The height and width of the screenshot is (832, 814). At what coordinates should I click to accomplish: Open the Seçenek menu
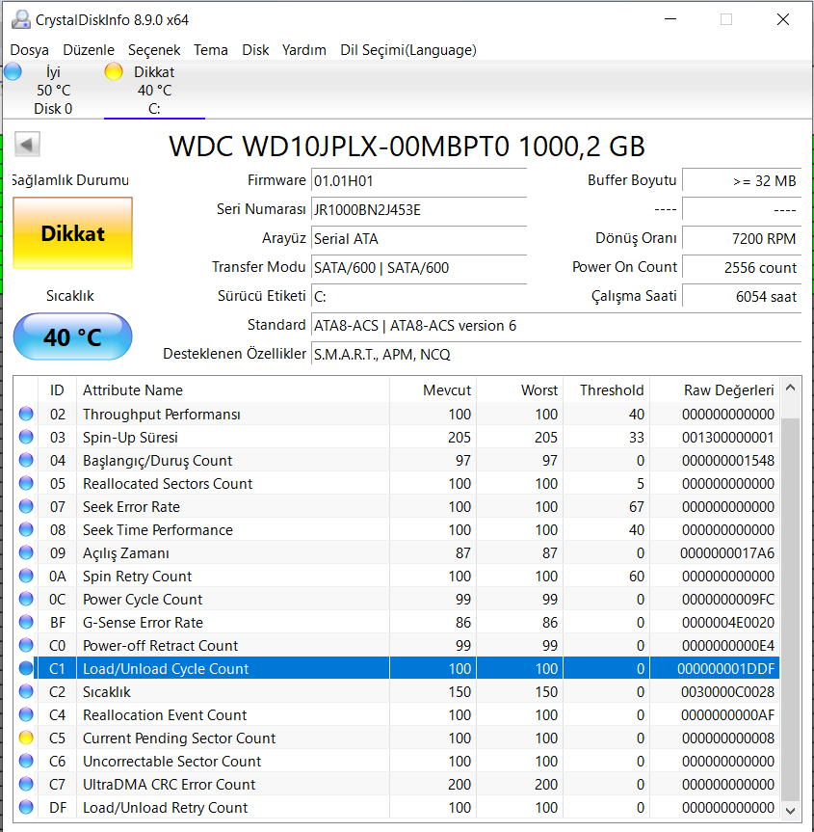pyautogui.click(x=154, y=50)
